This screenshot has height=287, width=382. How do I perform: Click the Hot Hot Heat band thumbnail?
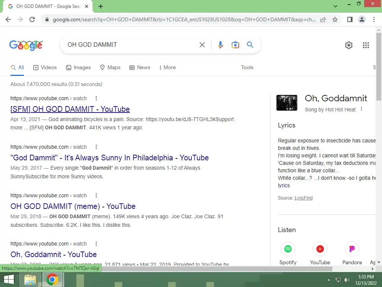[287, 103]
